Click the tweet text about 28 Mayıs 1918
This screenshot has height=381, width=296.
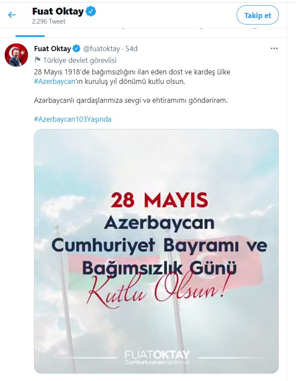pos(132,77)
